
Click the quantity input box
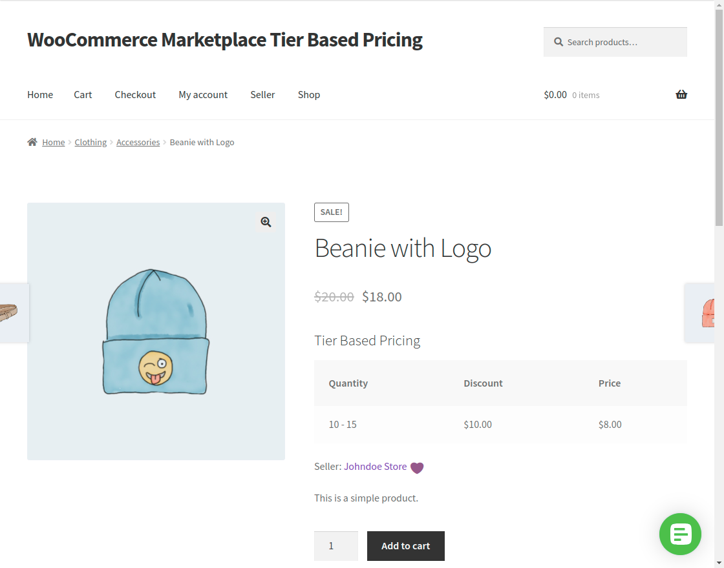pos(335,545)
